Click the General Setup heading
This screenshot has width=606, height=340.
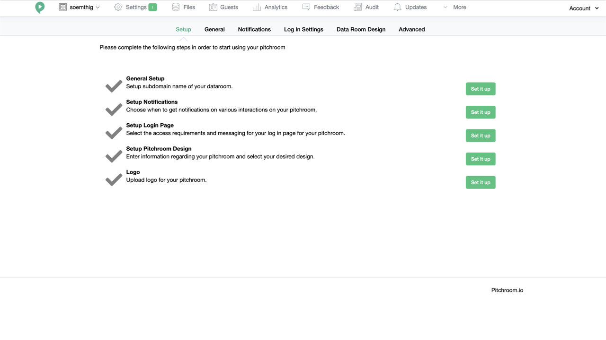pos(145,78)
